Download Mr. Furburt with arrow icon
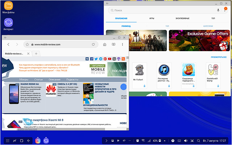Viewport: 232px width, 145px height. click(144, 86)
